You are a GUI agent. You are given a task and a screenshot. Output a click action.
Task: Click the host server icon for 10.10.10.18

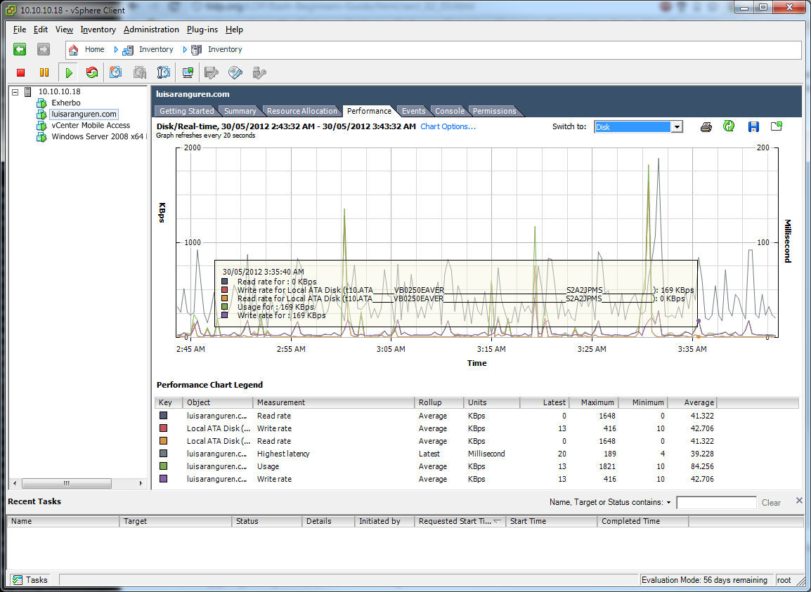pos(28,92)
